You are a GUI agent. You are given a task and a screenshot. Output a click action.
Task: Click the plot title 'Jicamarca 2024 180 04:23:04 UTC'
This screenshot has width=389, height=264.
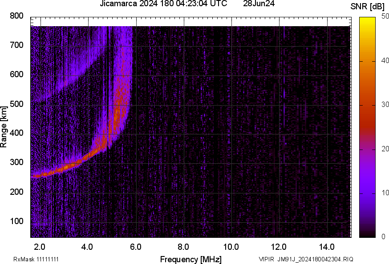163,4
